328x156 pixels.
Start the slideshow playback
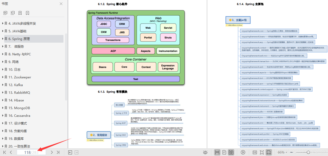[243, 152]
